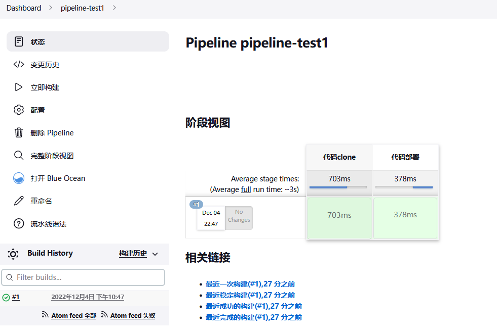Click the rename pencil icon

click(x=19, y=201)
